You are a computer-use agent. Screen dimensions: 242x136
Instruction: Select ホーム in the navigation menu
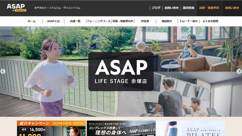[32, 21]
